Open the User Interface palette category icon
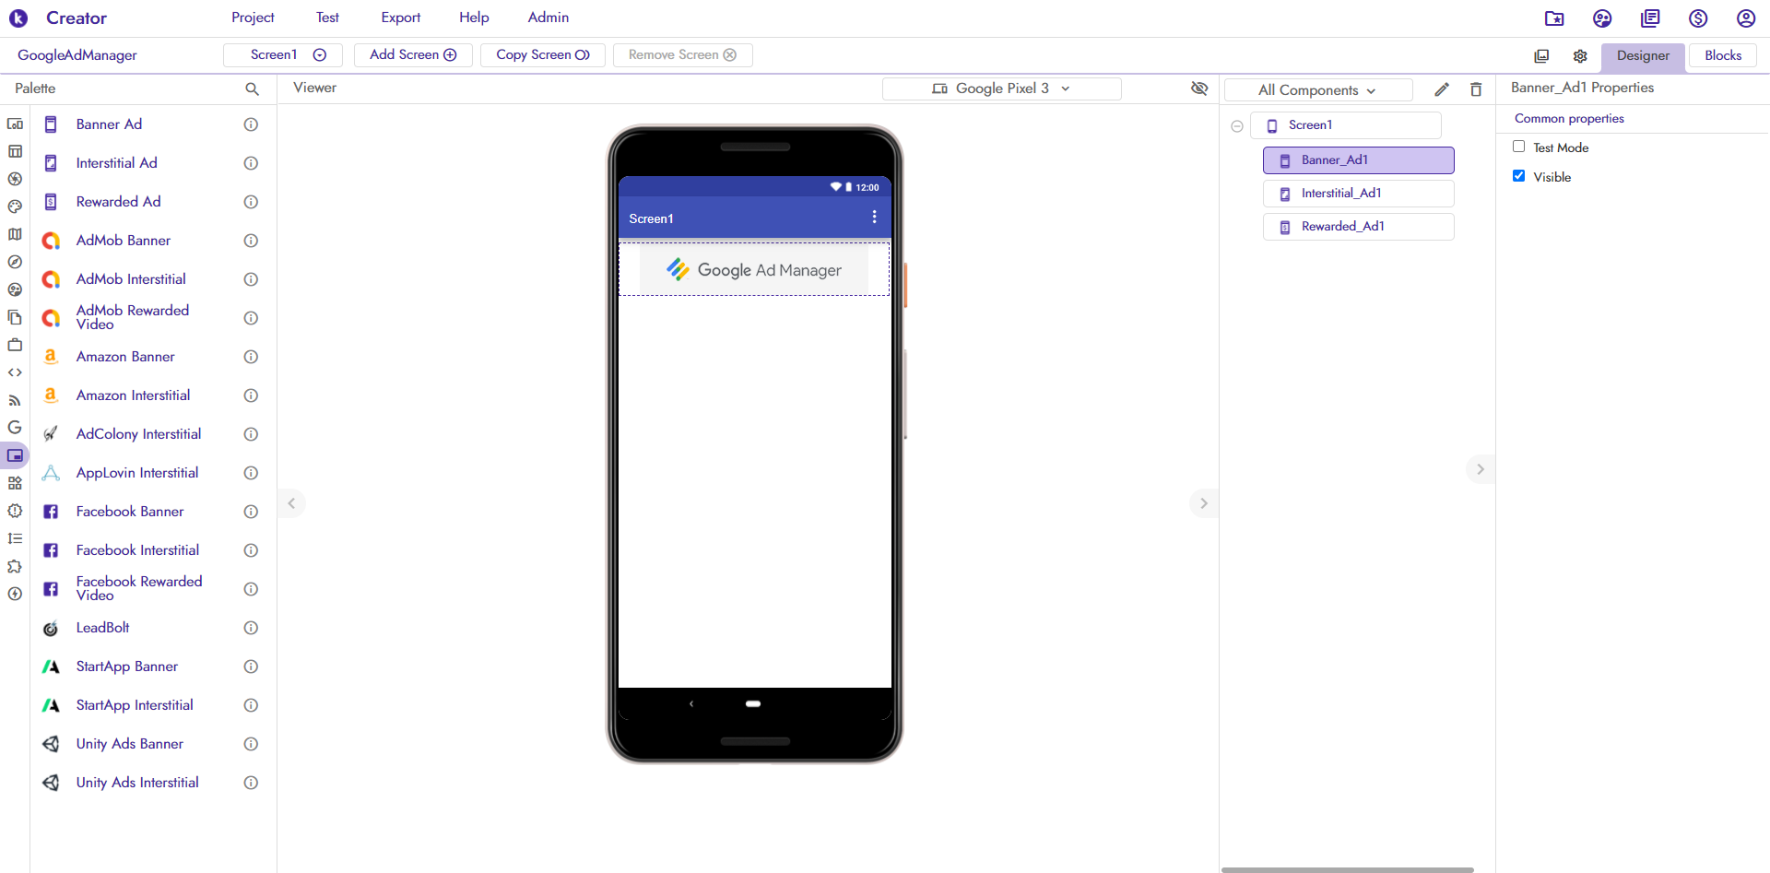1770x873 pixels. pos(15,124)
